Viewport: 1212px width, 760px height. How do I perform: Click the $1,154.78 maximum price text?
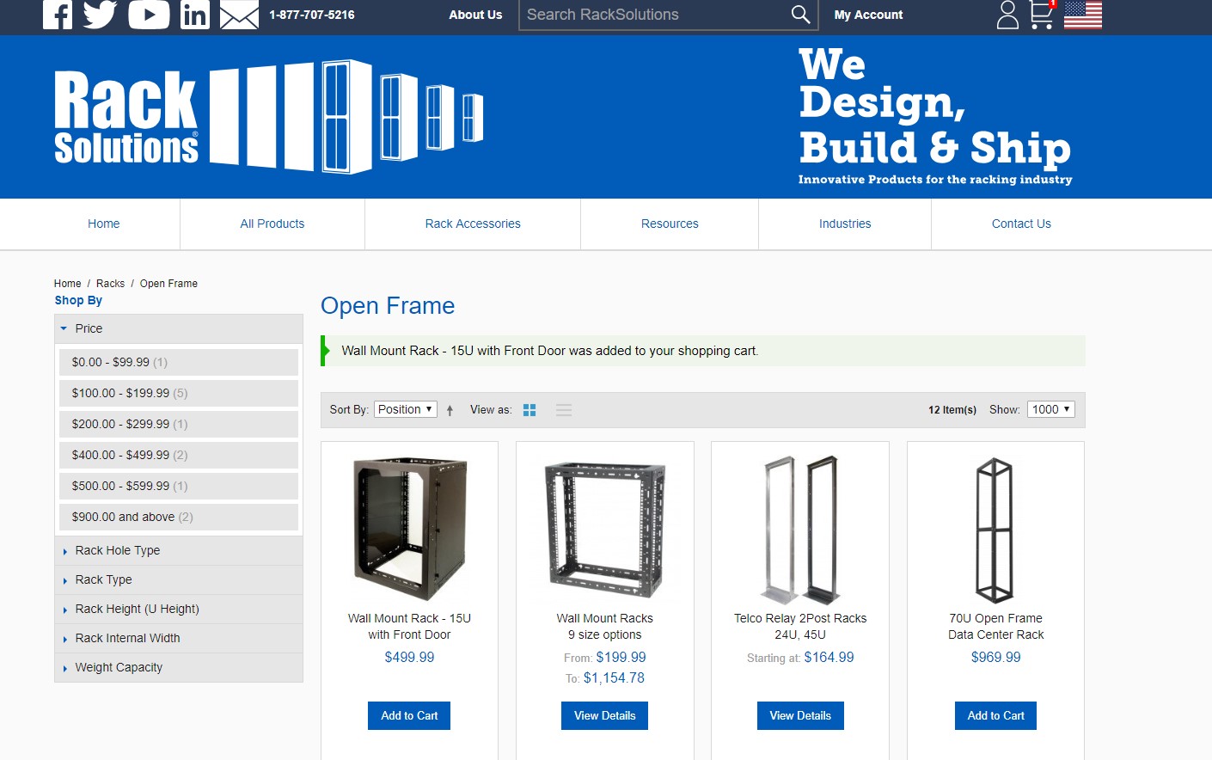point(614,678)
